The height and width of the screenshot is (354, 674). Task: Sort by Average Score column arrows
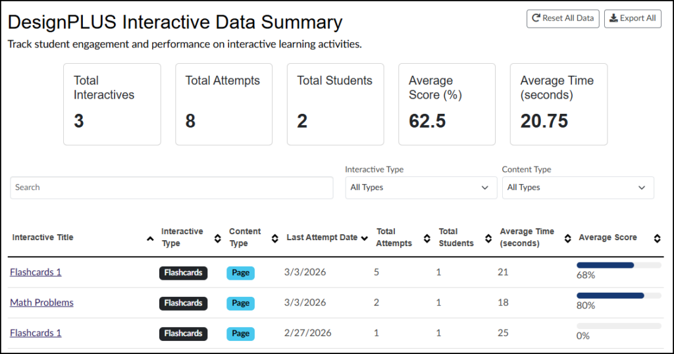click(x=658, y=238)
